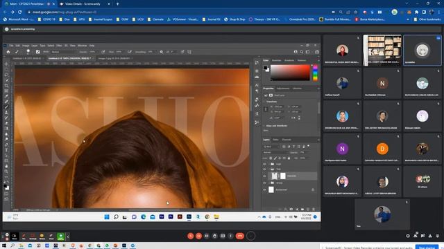Expand Align and Distribute section
444x249 pixels.
coord(264,126)
